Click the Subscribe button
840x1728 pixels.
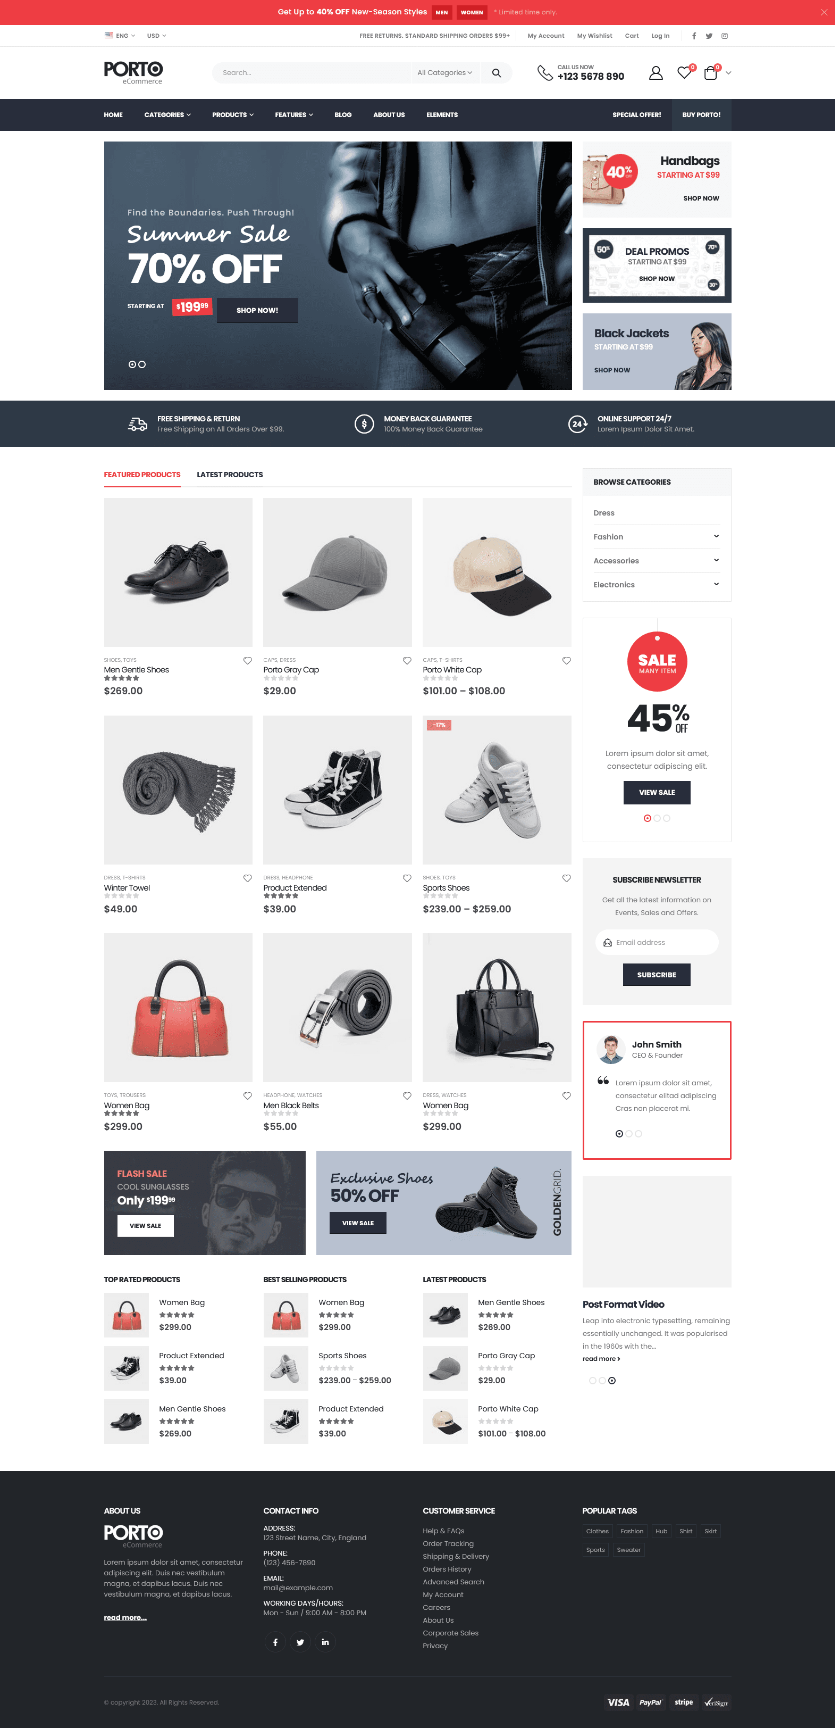click(x=660, y=980)
